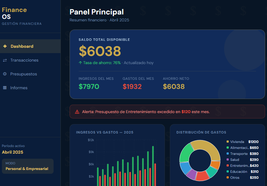
Task: Click the teal Educación donut segment
Action: coord(212,172)
